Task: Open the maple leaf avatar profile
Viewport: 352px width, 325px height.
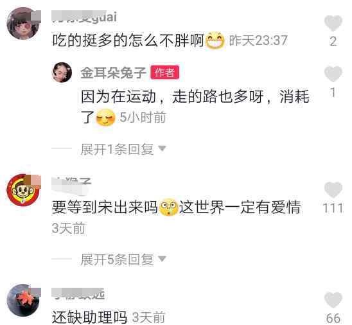Action: click(x=24, y=300)
